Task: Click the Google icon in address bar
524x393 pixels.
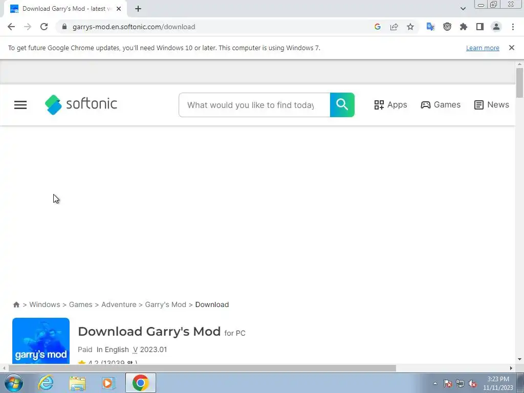Action: pyautogui.click(x=378, y=27)
